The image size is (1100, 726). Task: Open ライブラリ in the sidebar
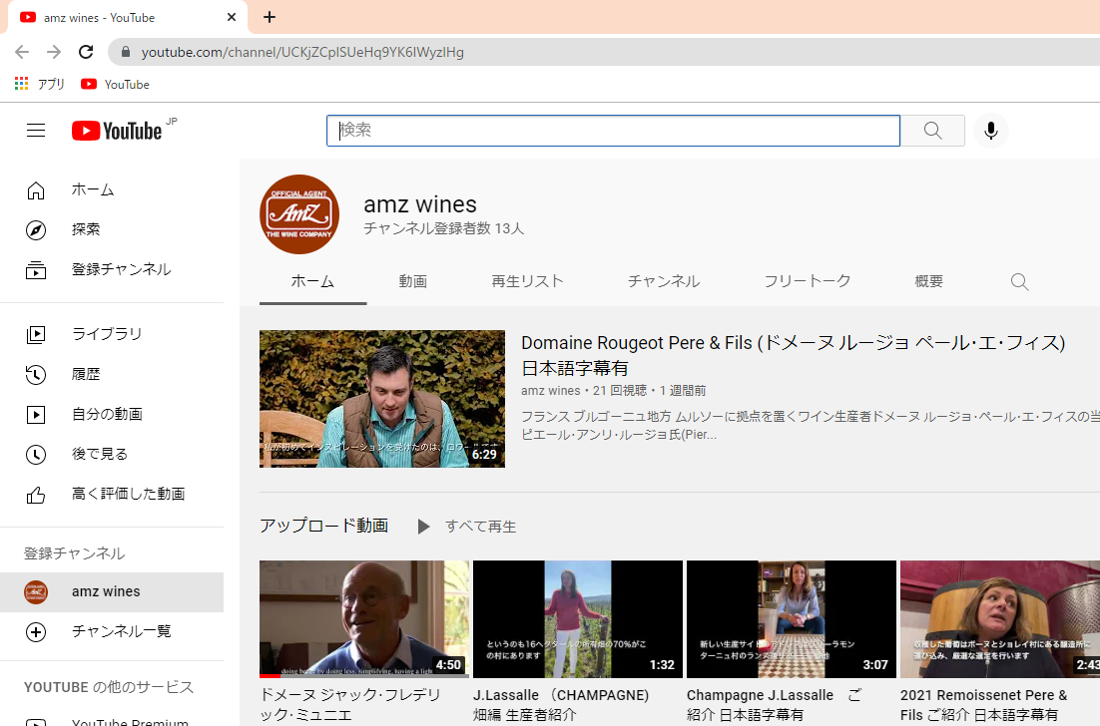click(x=112, y=334)
